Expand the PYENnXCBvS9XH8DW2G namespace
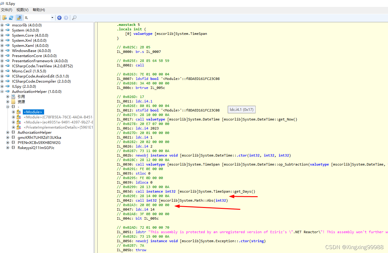The height and width of the screenshot is (253, 388). click(x=8, y=142)
